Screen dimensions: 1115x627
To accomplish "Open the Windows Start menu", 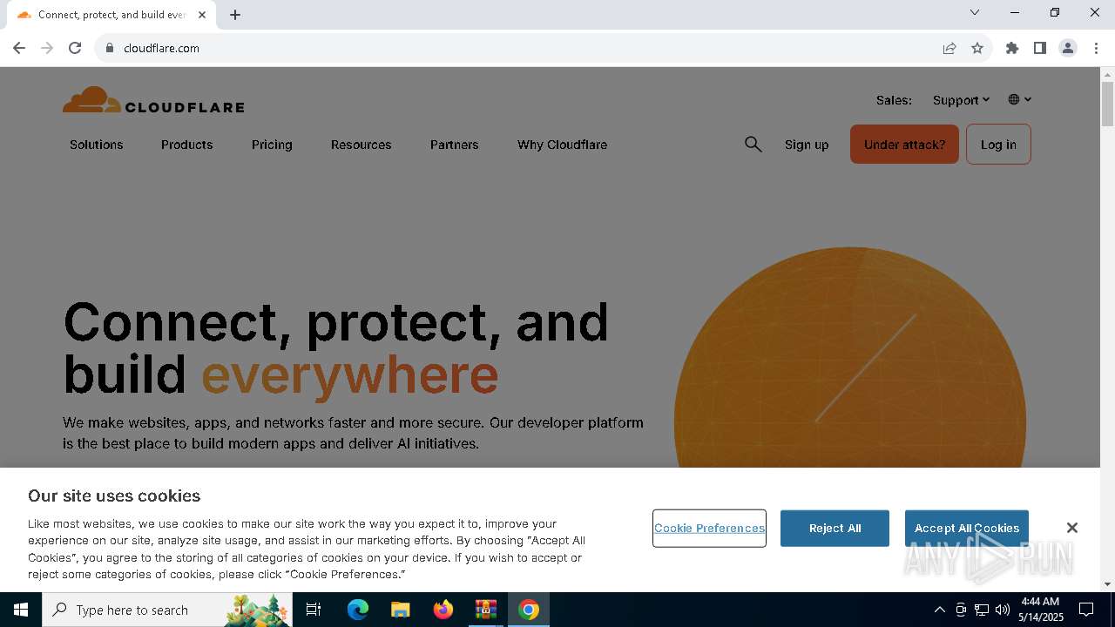I will click(x=21, y=610).
